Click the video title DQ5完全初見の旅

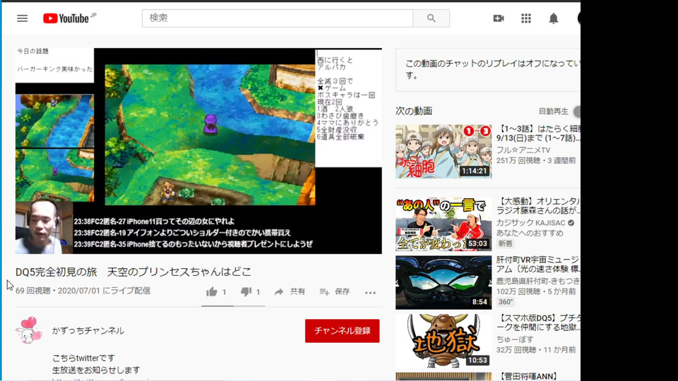[133, 272]
